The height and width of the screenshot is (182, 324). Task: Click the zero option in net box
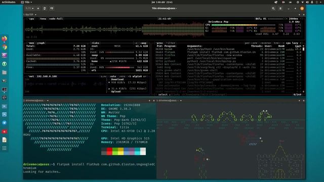[x=122, y=76]
